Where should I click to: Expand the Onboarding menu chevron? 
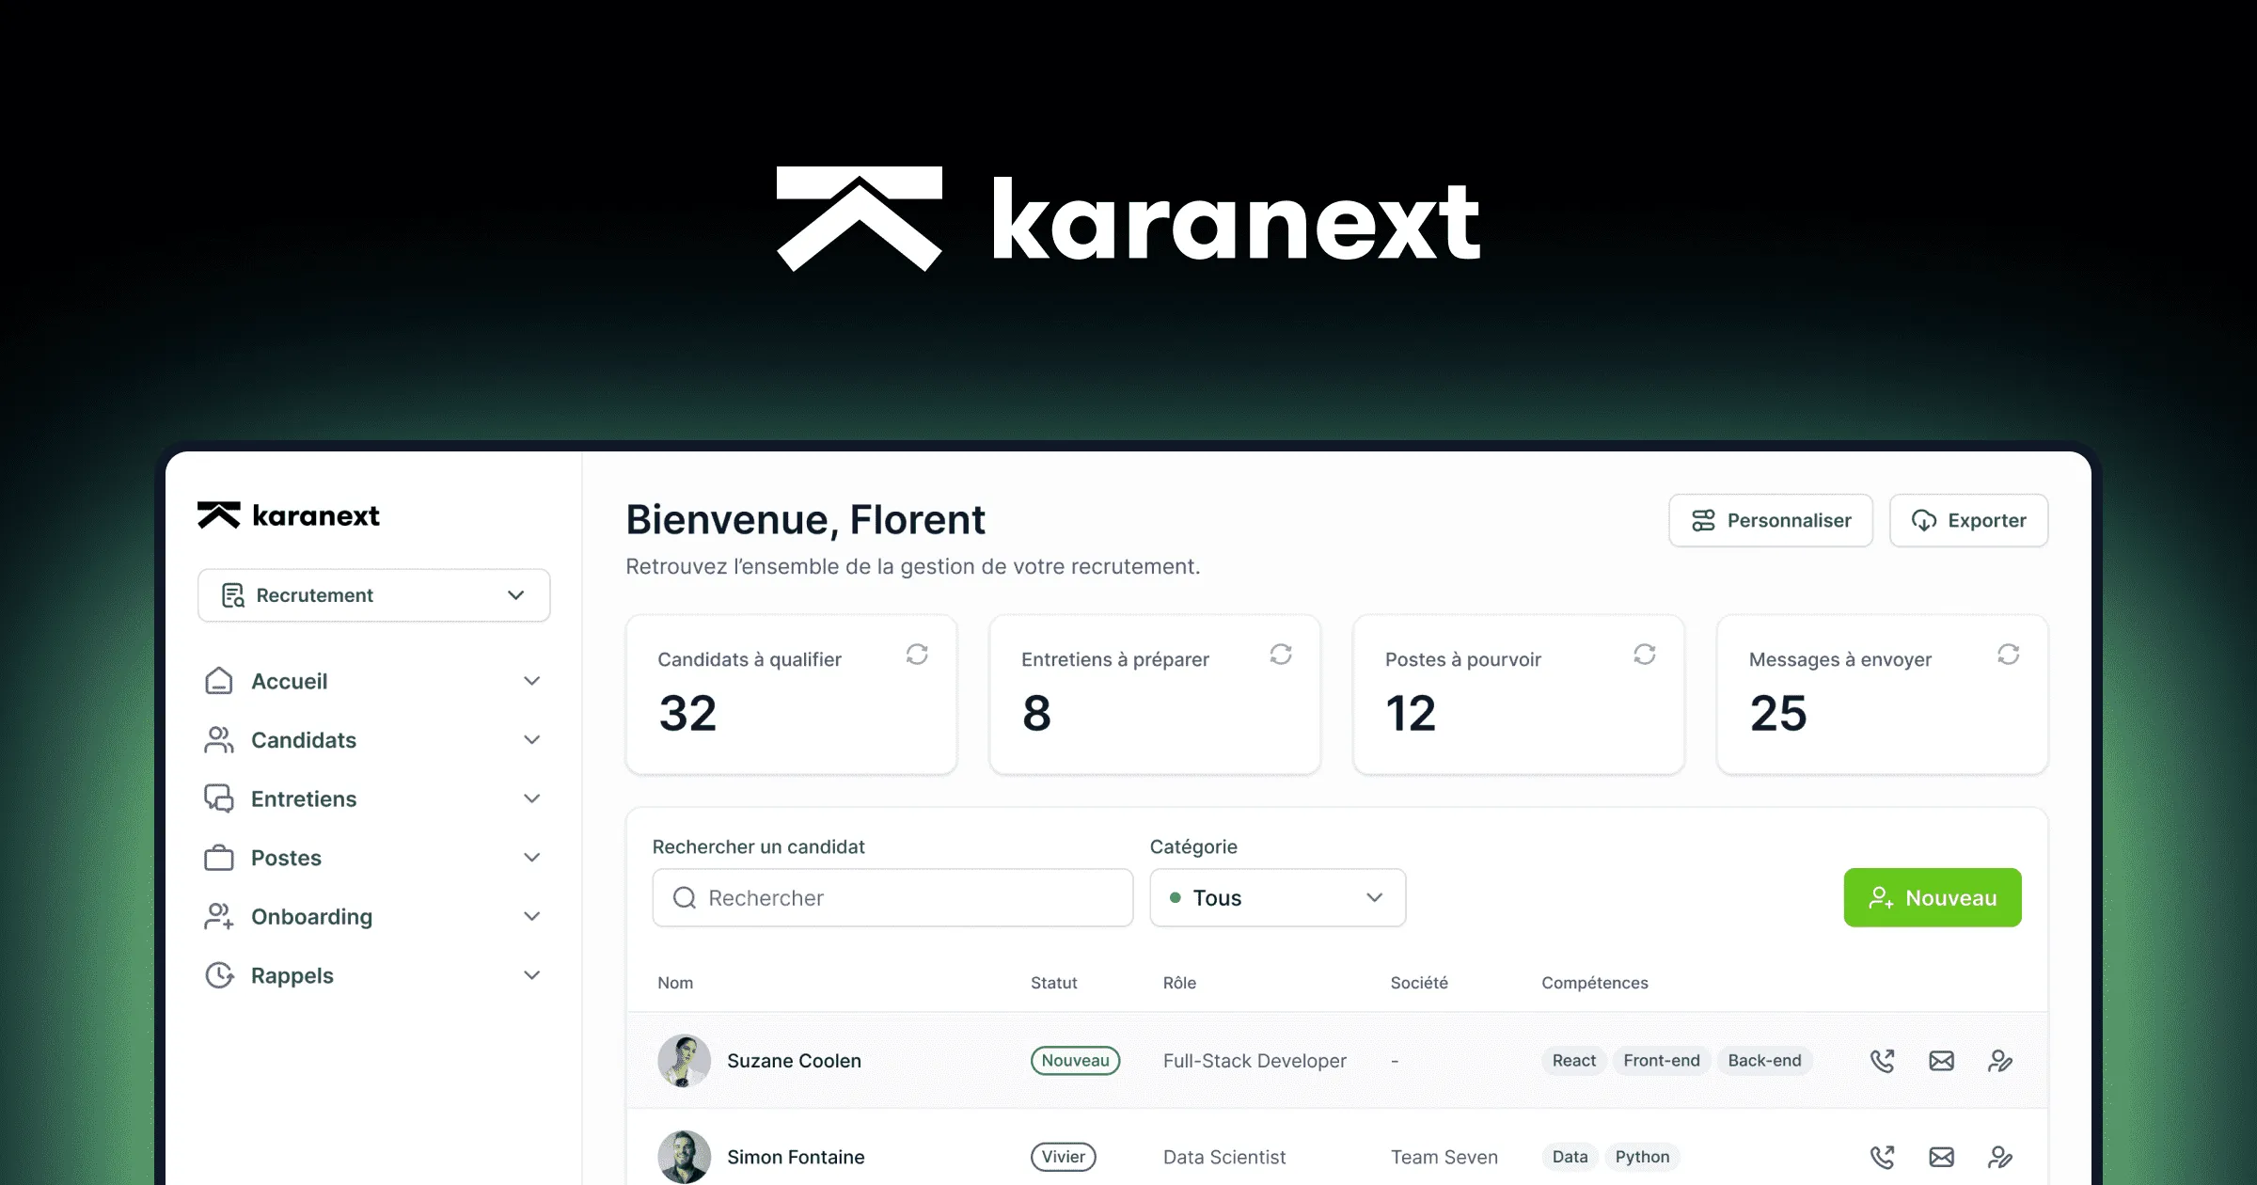coord(531,916)
